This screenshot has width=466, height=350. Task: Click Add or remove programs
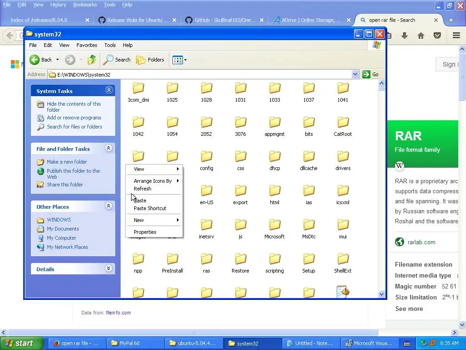[x=74, y=118]
